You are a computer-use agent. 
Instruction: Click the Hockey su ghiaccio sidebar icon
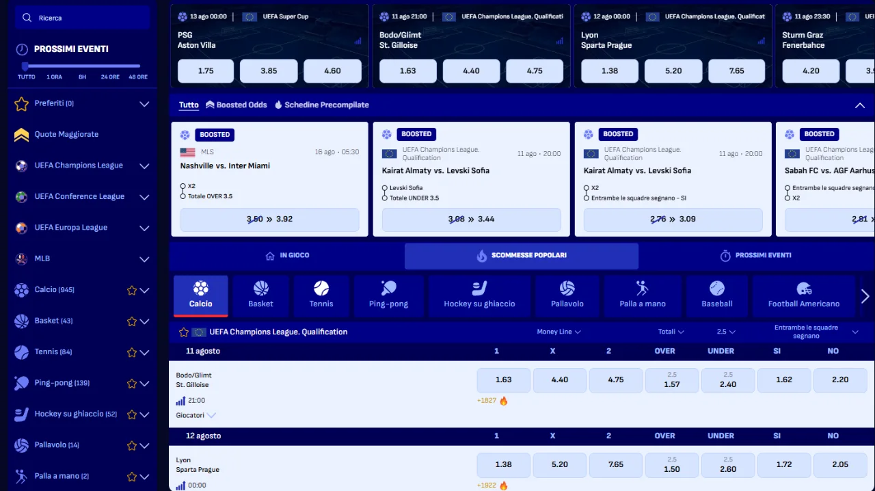[21, 414]
